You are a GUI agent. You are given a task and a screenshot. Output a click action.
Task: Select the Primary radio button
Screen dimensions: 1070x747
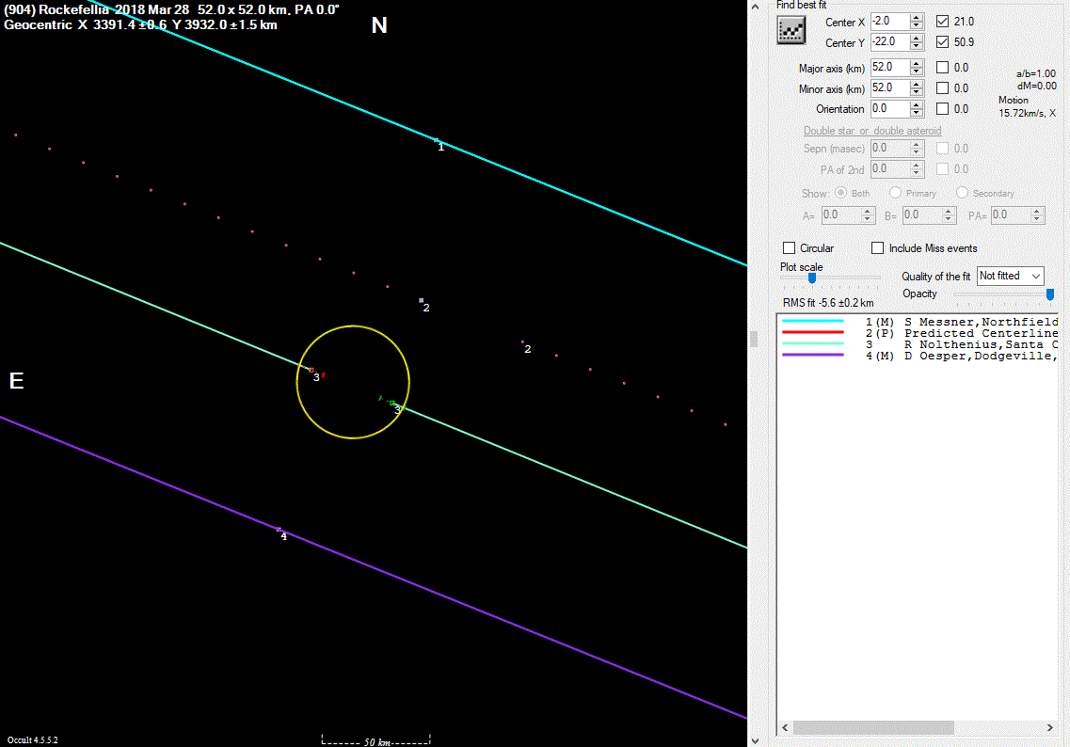895,192
